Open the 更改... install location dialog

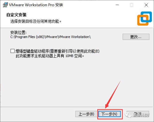point(136,37)
